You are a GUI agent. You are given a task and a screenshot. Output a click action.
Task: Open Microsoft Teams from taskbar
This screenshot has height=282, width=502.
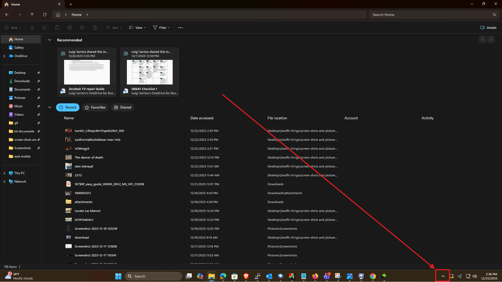coord(327,276)
